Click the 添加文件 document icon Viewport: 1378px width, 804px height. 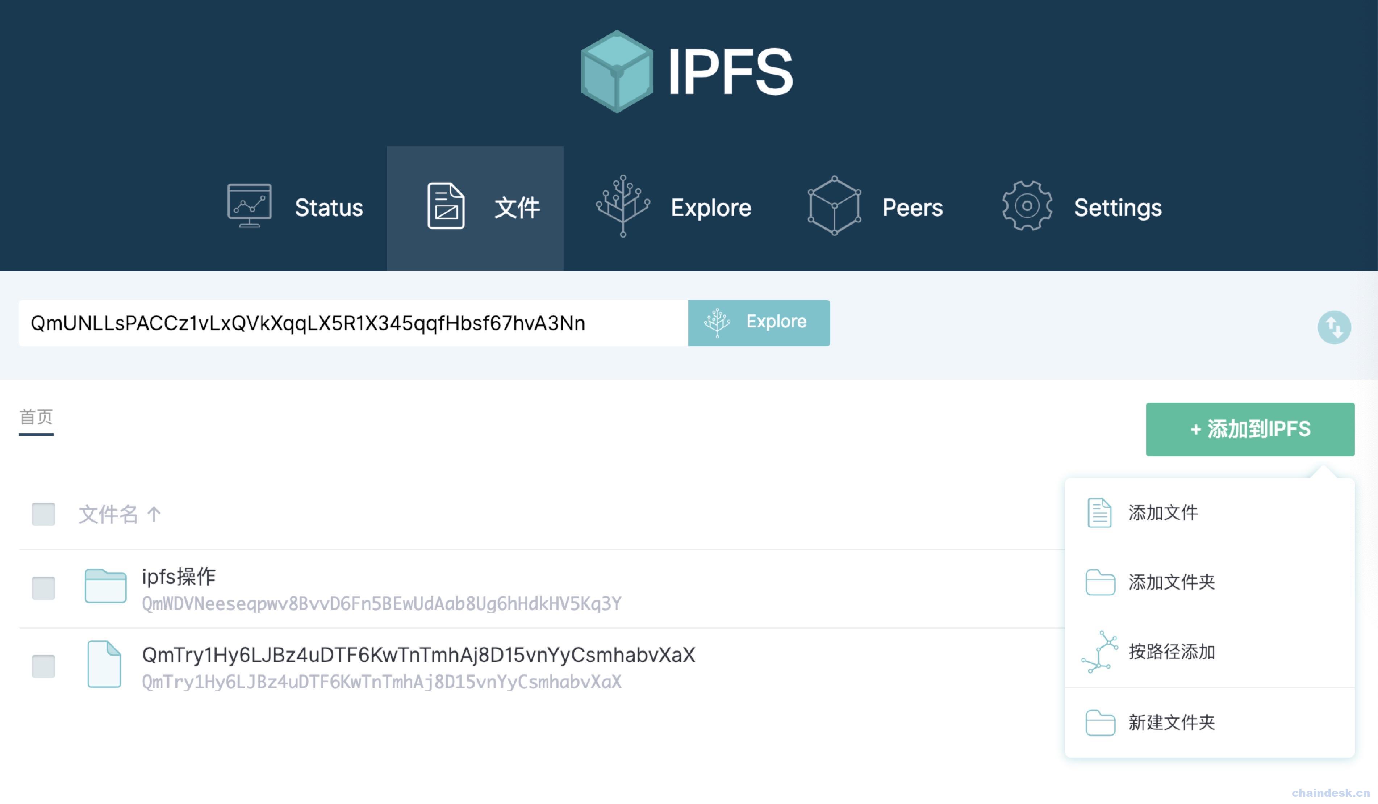click(1099, 513)
